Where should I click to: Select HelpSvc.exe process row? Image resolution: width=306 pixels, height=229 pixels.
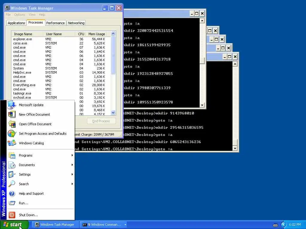(61, 72)
